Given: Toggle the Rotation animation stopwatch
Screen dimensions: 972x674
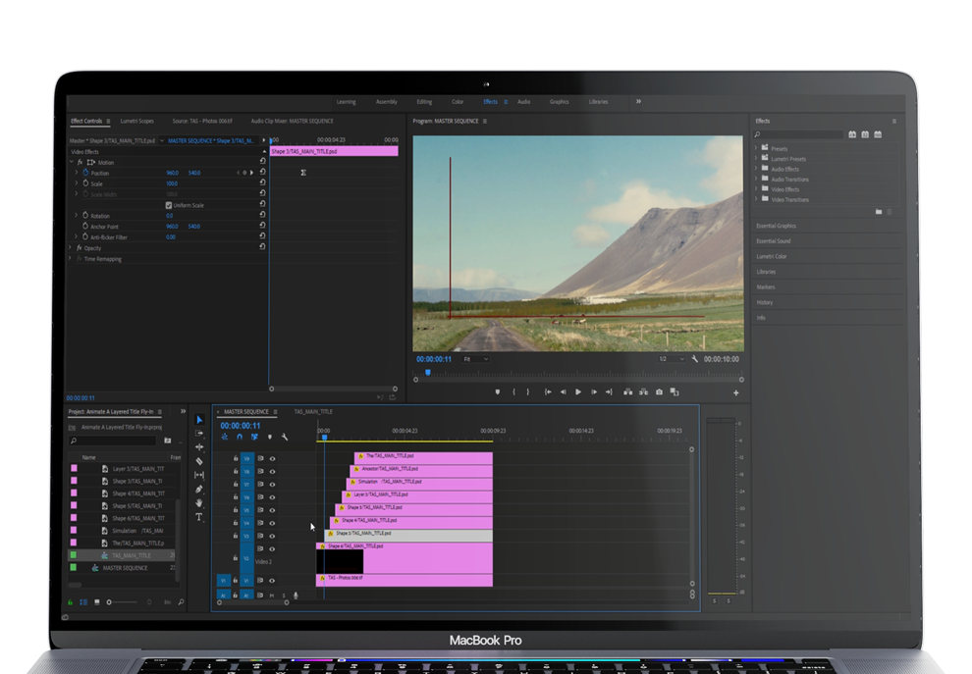Looking at the screenshot, I should tap(85, 216).
